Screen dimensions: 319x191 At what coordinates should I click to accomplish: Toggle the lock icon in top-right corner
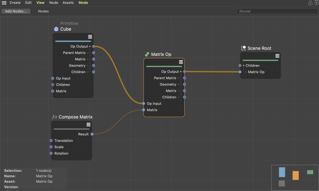coord(310,3)
